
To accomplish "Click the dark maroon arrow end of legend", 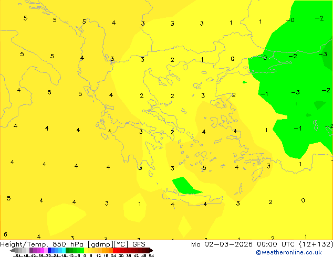I will pos(151,250).
